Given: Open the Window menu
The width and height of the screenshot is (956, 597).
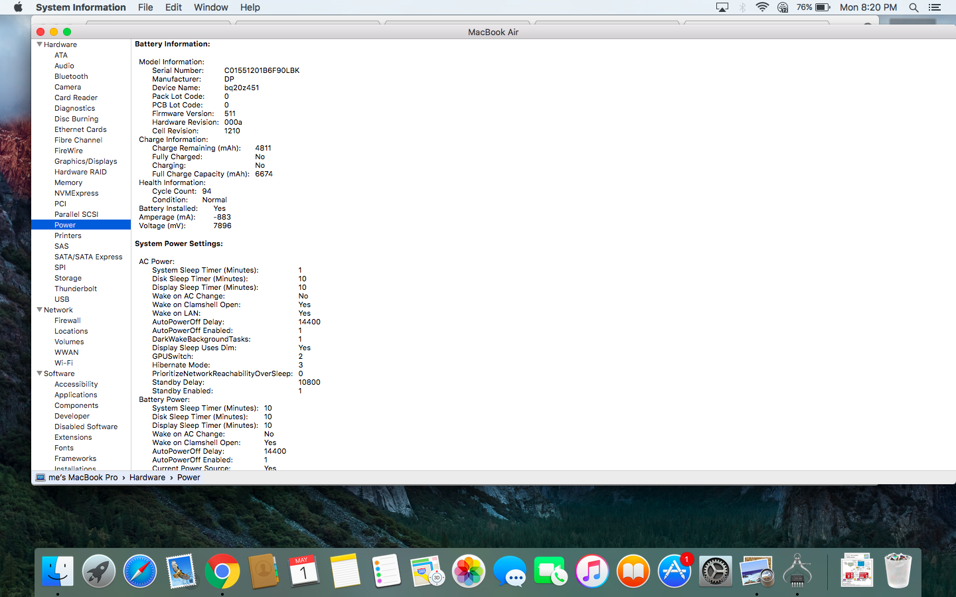Looking at the screenshot, I should (210, 7).
